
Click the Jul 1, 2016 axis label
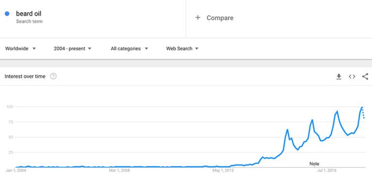click(x=326, y=170)
